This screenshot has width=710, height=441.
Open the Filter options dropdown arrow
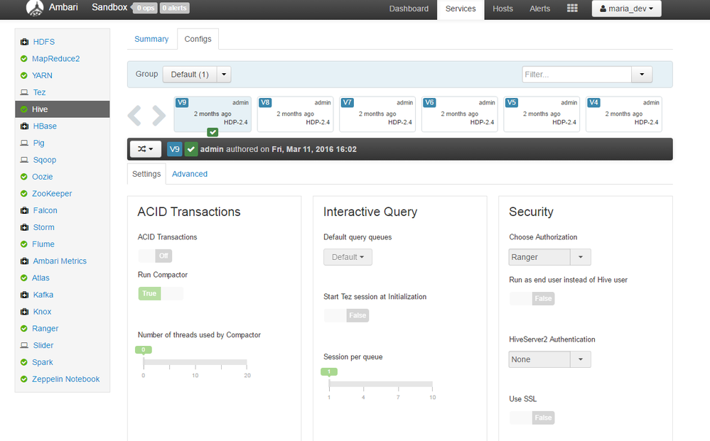[642, 74]
